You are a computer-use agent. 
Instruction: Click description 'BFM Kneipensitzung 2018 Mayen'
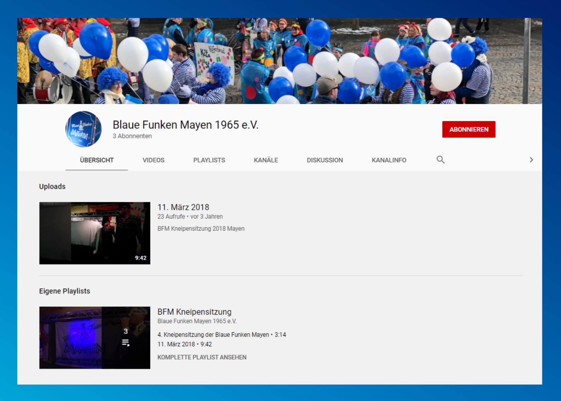201,229
